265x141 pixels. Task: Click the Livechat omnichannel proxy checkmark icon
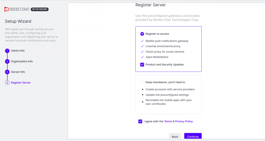[x=142, y=46]
